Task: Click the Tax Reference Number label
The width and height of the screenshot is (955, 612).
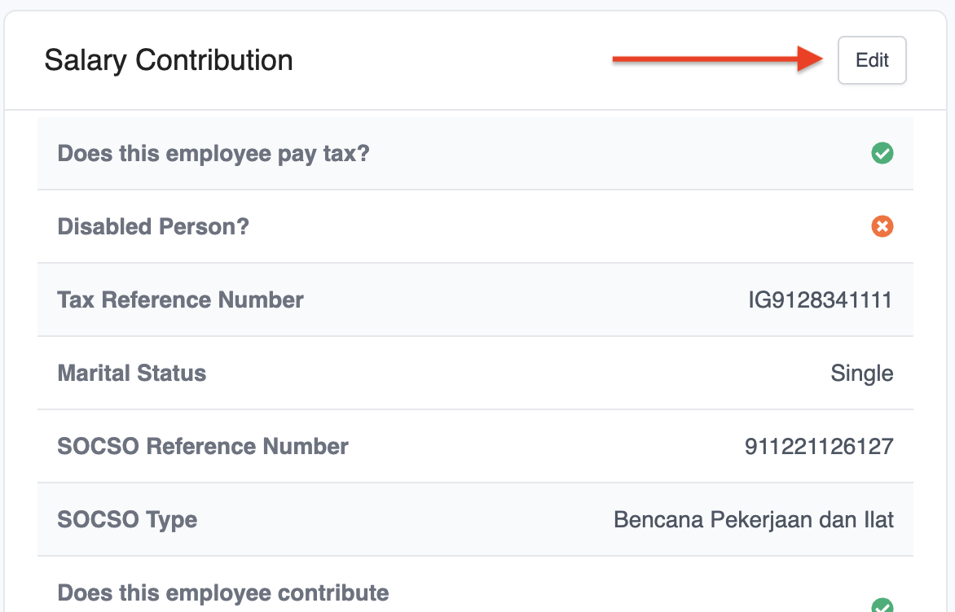Action: pos(180,299)
